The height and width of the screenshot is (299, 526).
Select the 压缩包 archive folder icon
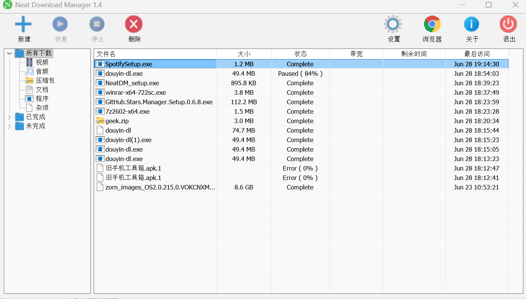[29, 80]
